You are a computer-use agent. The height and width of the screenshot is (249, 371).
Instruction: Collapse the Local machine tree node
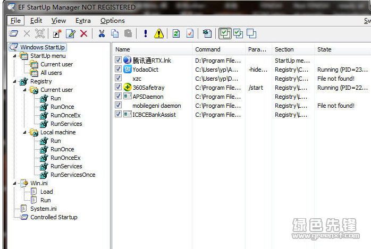click(24, 133)
